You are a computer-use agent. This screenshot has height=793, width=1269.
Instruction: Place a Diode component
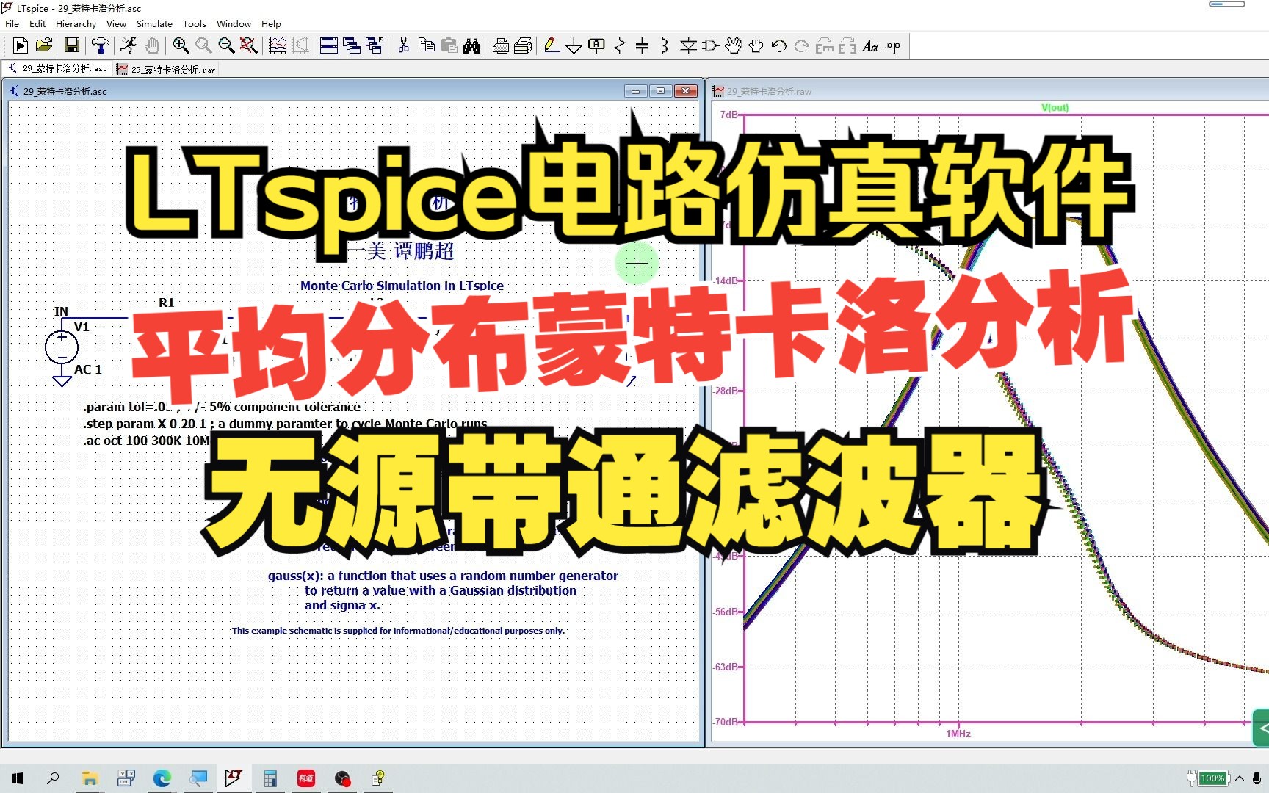click(x=688, y=46)
